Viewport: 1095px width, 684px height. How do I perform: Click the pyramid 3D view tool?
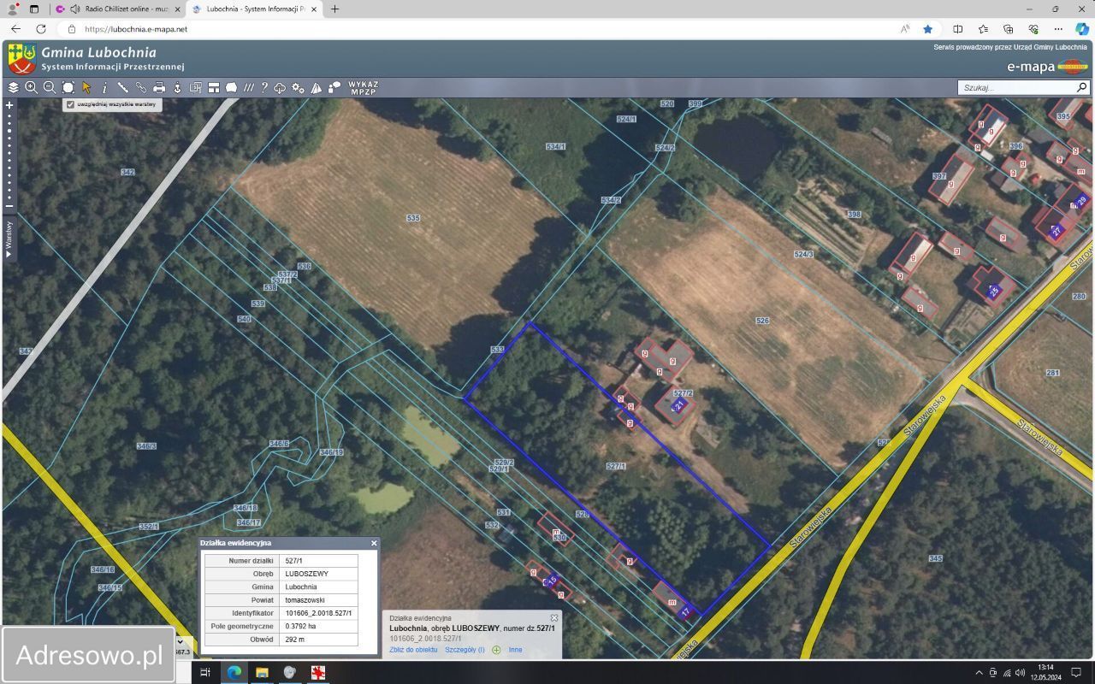pos(316,87)
